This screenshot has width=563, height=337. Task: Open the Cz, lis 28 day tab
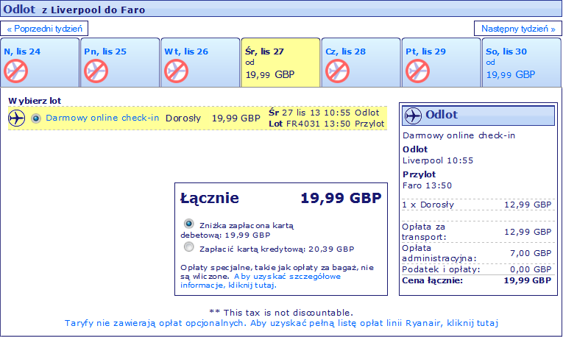coord(361,63)
